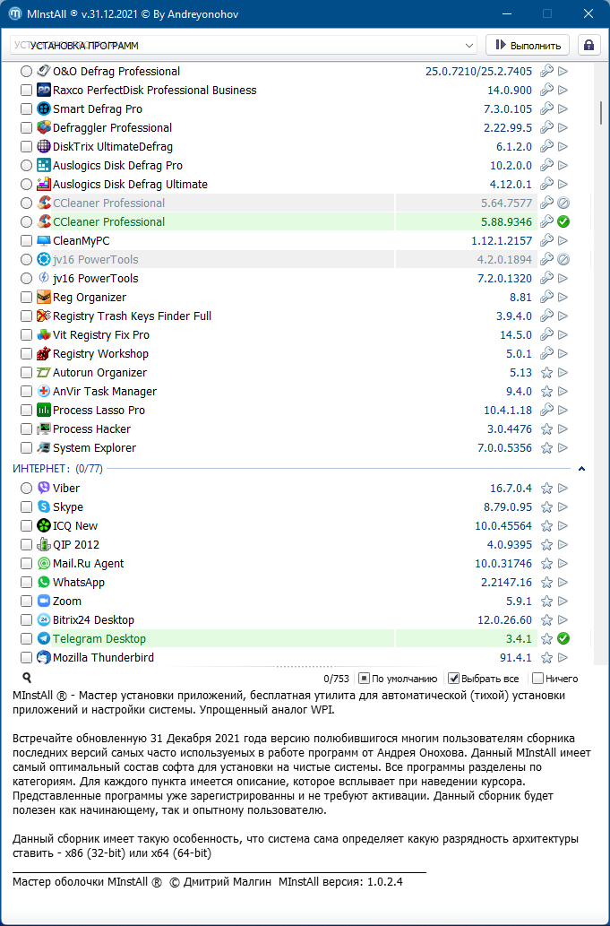Click the Mozilla Thunderbird list entry
The width and height of the screenshot is (610, 926).
coord(103,657)
